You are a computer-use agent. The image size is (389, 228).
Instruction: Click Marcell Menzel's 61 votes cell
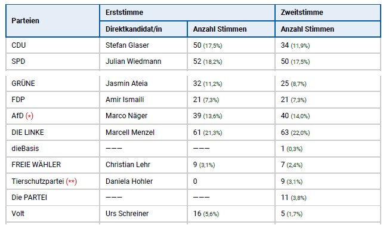231,133
